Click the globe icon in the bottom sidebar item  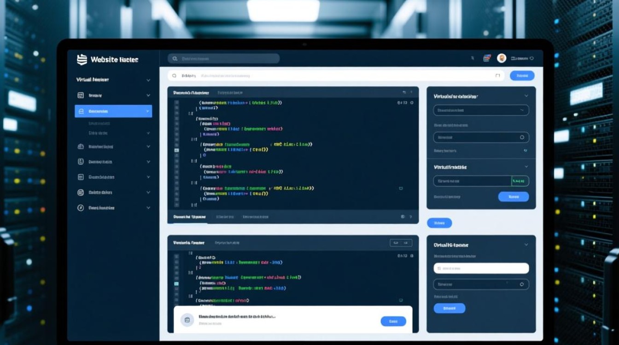click(x=81, y=208)
